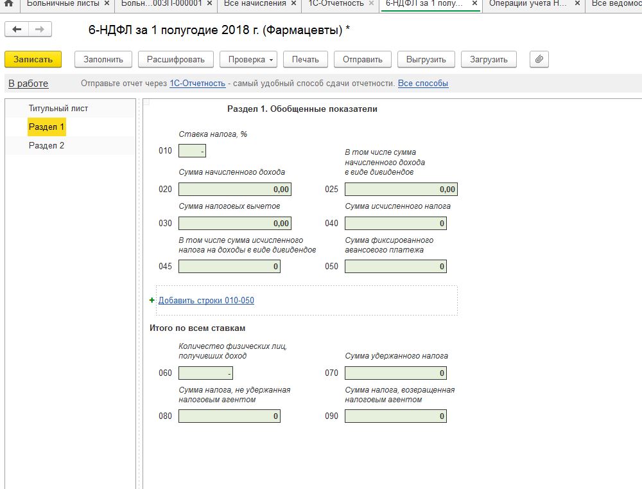Click the tax rate field 010
Viewport: 642px width, 489px height.
point(192,151)
